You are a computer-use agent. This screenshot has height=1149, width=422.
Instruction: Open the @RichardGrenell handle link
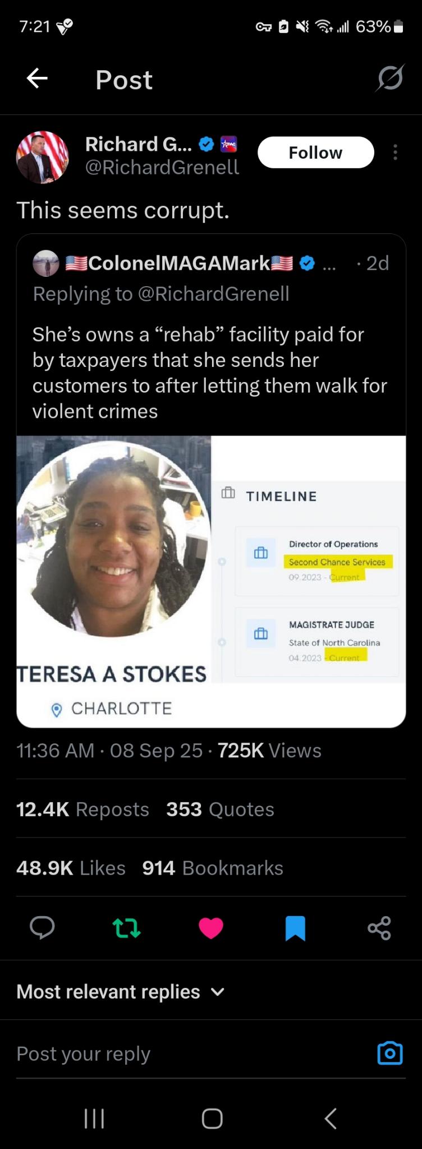pyautogui.click(x=162, y=167)
